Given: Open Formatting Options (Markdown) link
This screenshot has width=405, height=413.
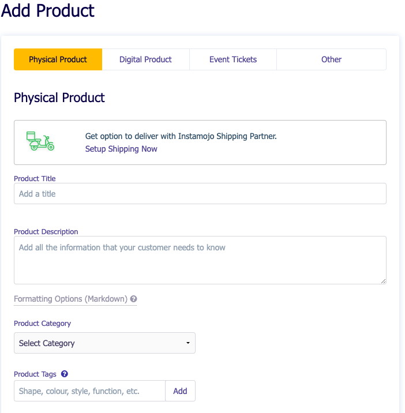Looking at the screenshot, I should [x=70, y=299].
